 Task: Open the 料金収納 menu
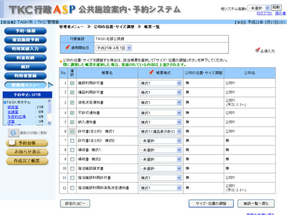click(x=25, y=58)
